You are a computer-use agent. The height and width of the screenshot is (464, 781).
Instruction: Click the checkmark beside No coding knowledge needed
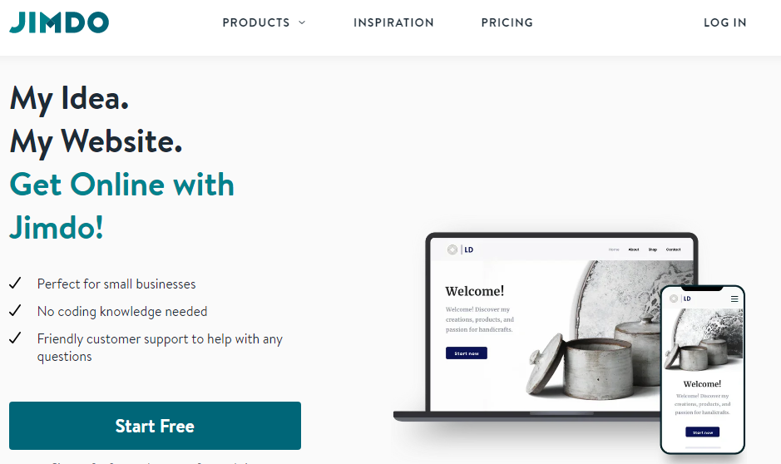pyautogui.click(x=15, y=311)
